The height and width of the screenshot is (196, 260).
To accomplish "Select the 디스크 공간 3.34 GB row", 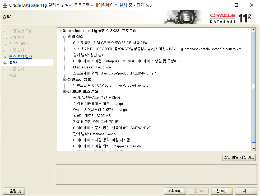I will [x=110, y=43].
